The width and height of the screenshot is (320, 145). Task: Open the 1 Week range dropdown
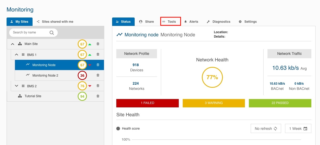coord(298,129)
